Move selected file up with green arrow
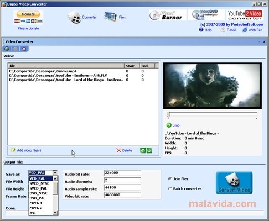Viewport: 269px width, 221px height. tap(143, 150)
